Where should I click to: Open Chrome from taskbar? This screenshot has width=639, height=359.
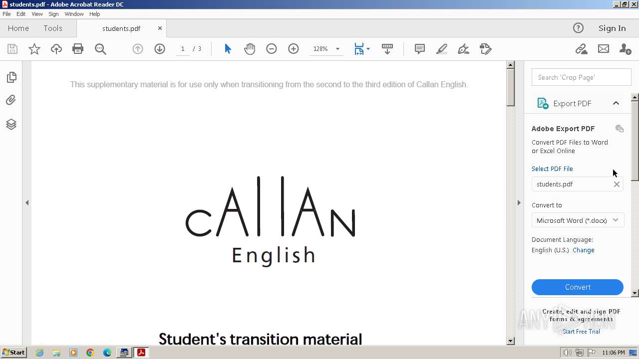click(x=90, y=353)
